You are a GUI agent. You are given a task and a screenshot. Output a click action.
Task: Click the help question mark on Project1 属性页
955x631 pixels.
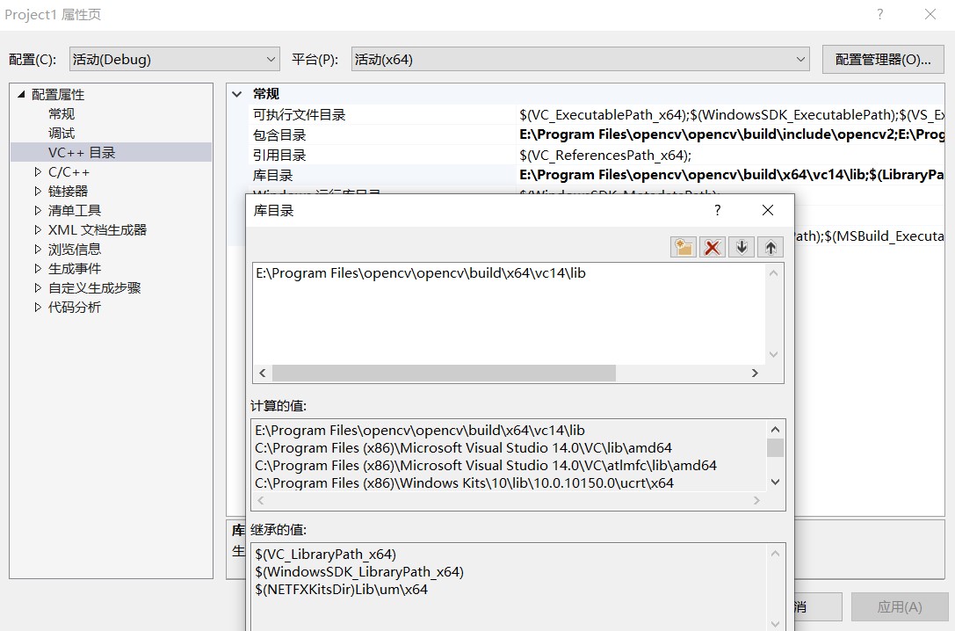(x=881, y=14)
